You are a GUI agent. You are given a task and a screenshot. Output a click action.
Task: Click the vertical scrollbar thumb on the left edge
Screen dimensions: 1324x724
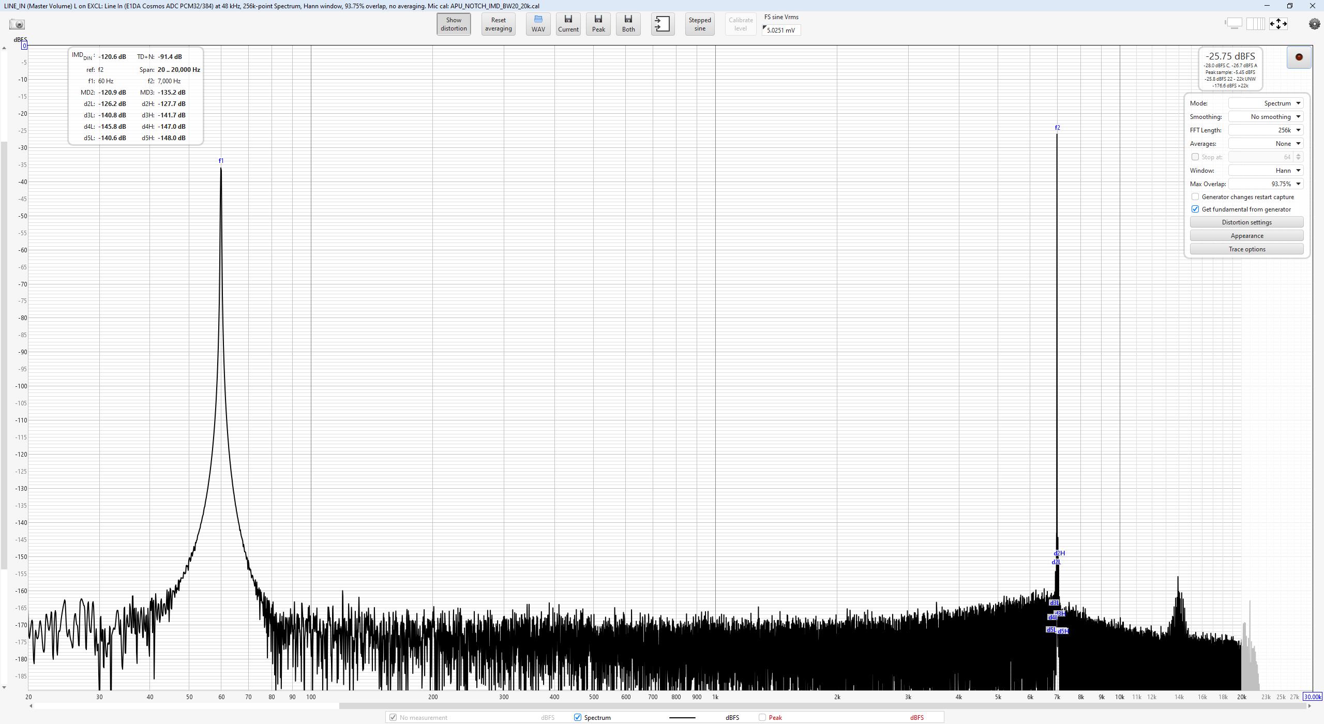click(x=4, y=355)
